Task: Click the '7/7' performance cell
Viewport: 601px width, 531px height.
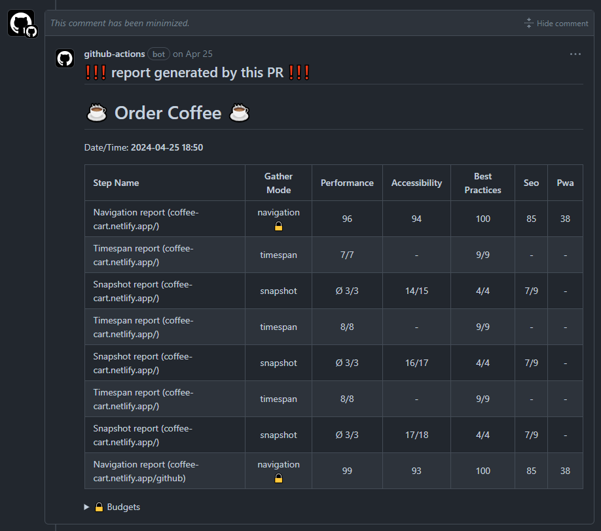Action: pyautogui.click(x=347, y=255)
